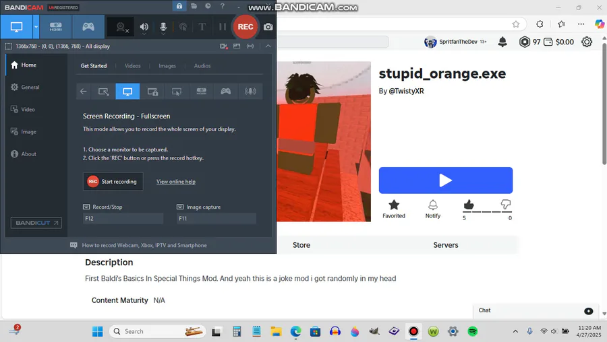This screenshot has height=342, width=607.
Task: Open the output folder icon in title bar
Action: pos(194,6)
